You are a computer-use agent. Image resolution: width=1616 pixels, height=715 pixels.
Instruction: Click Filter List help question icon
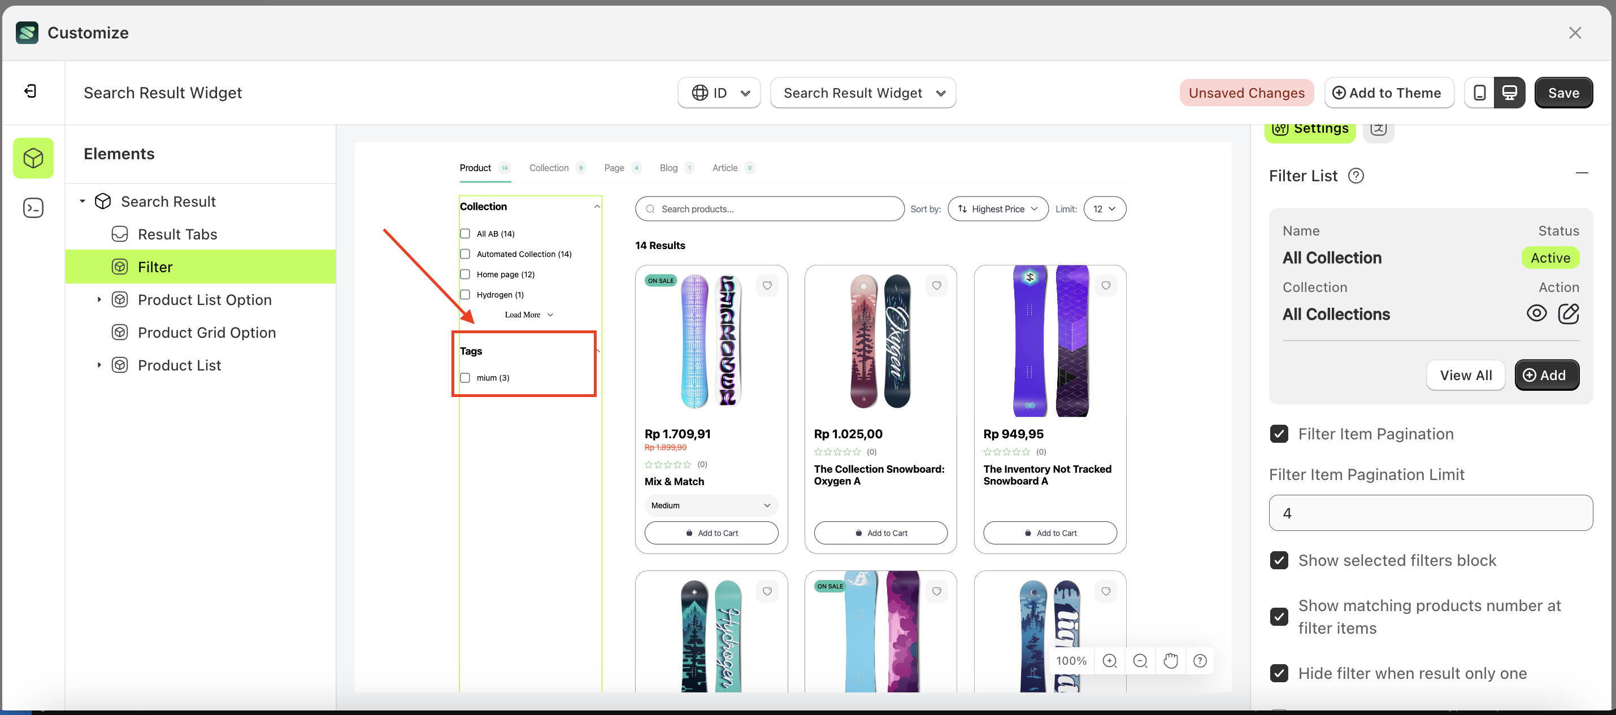[x=1356, y=176]
